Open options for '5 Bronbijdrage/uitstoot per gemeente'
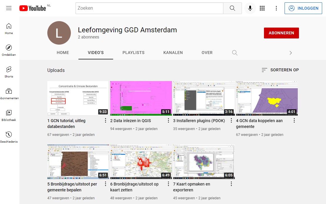Screen dimensions: 326x204 (x=106, y=184)
